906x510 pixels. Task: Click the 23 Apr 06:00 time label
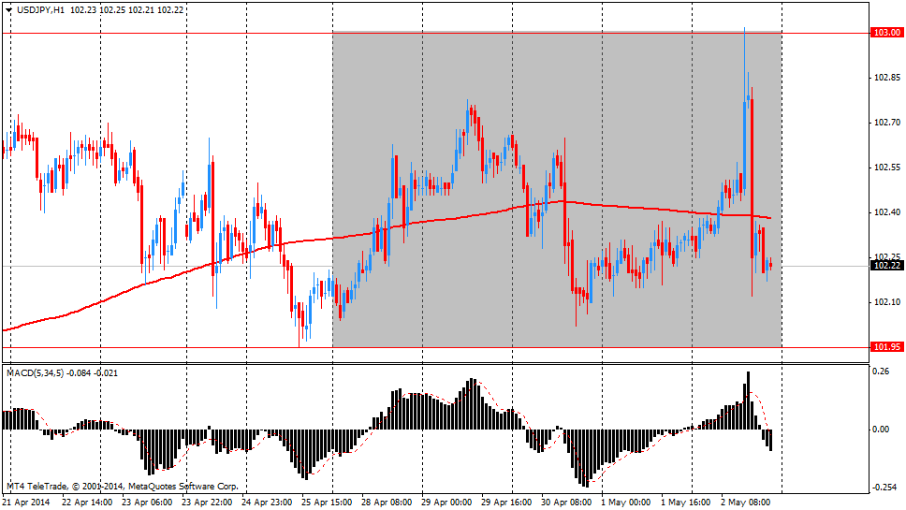point(146,502)
